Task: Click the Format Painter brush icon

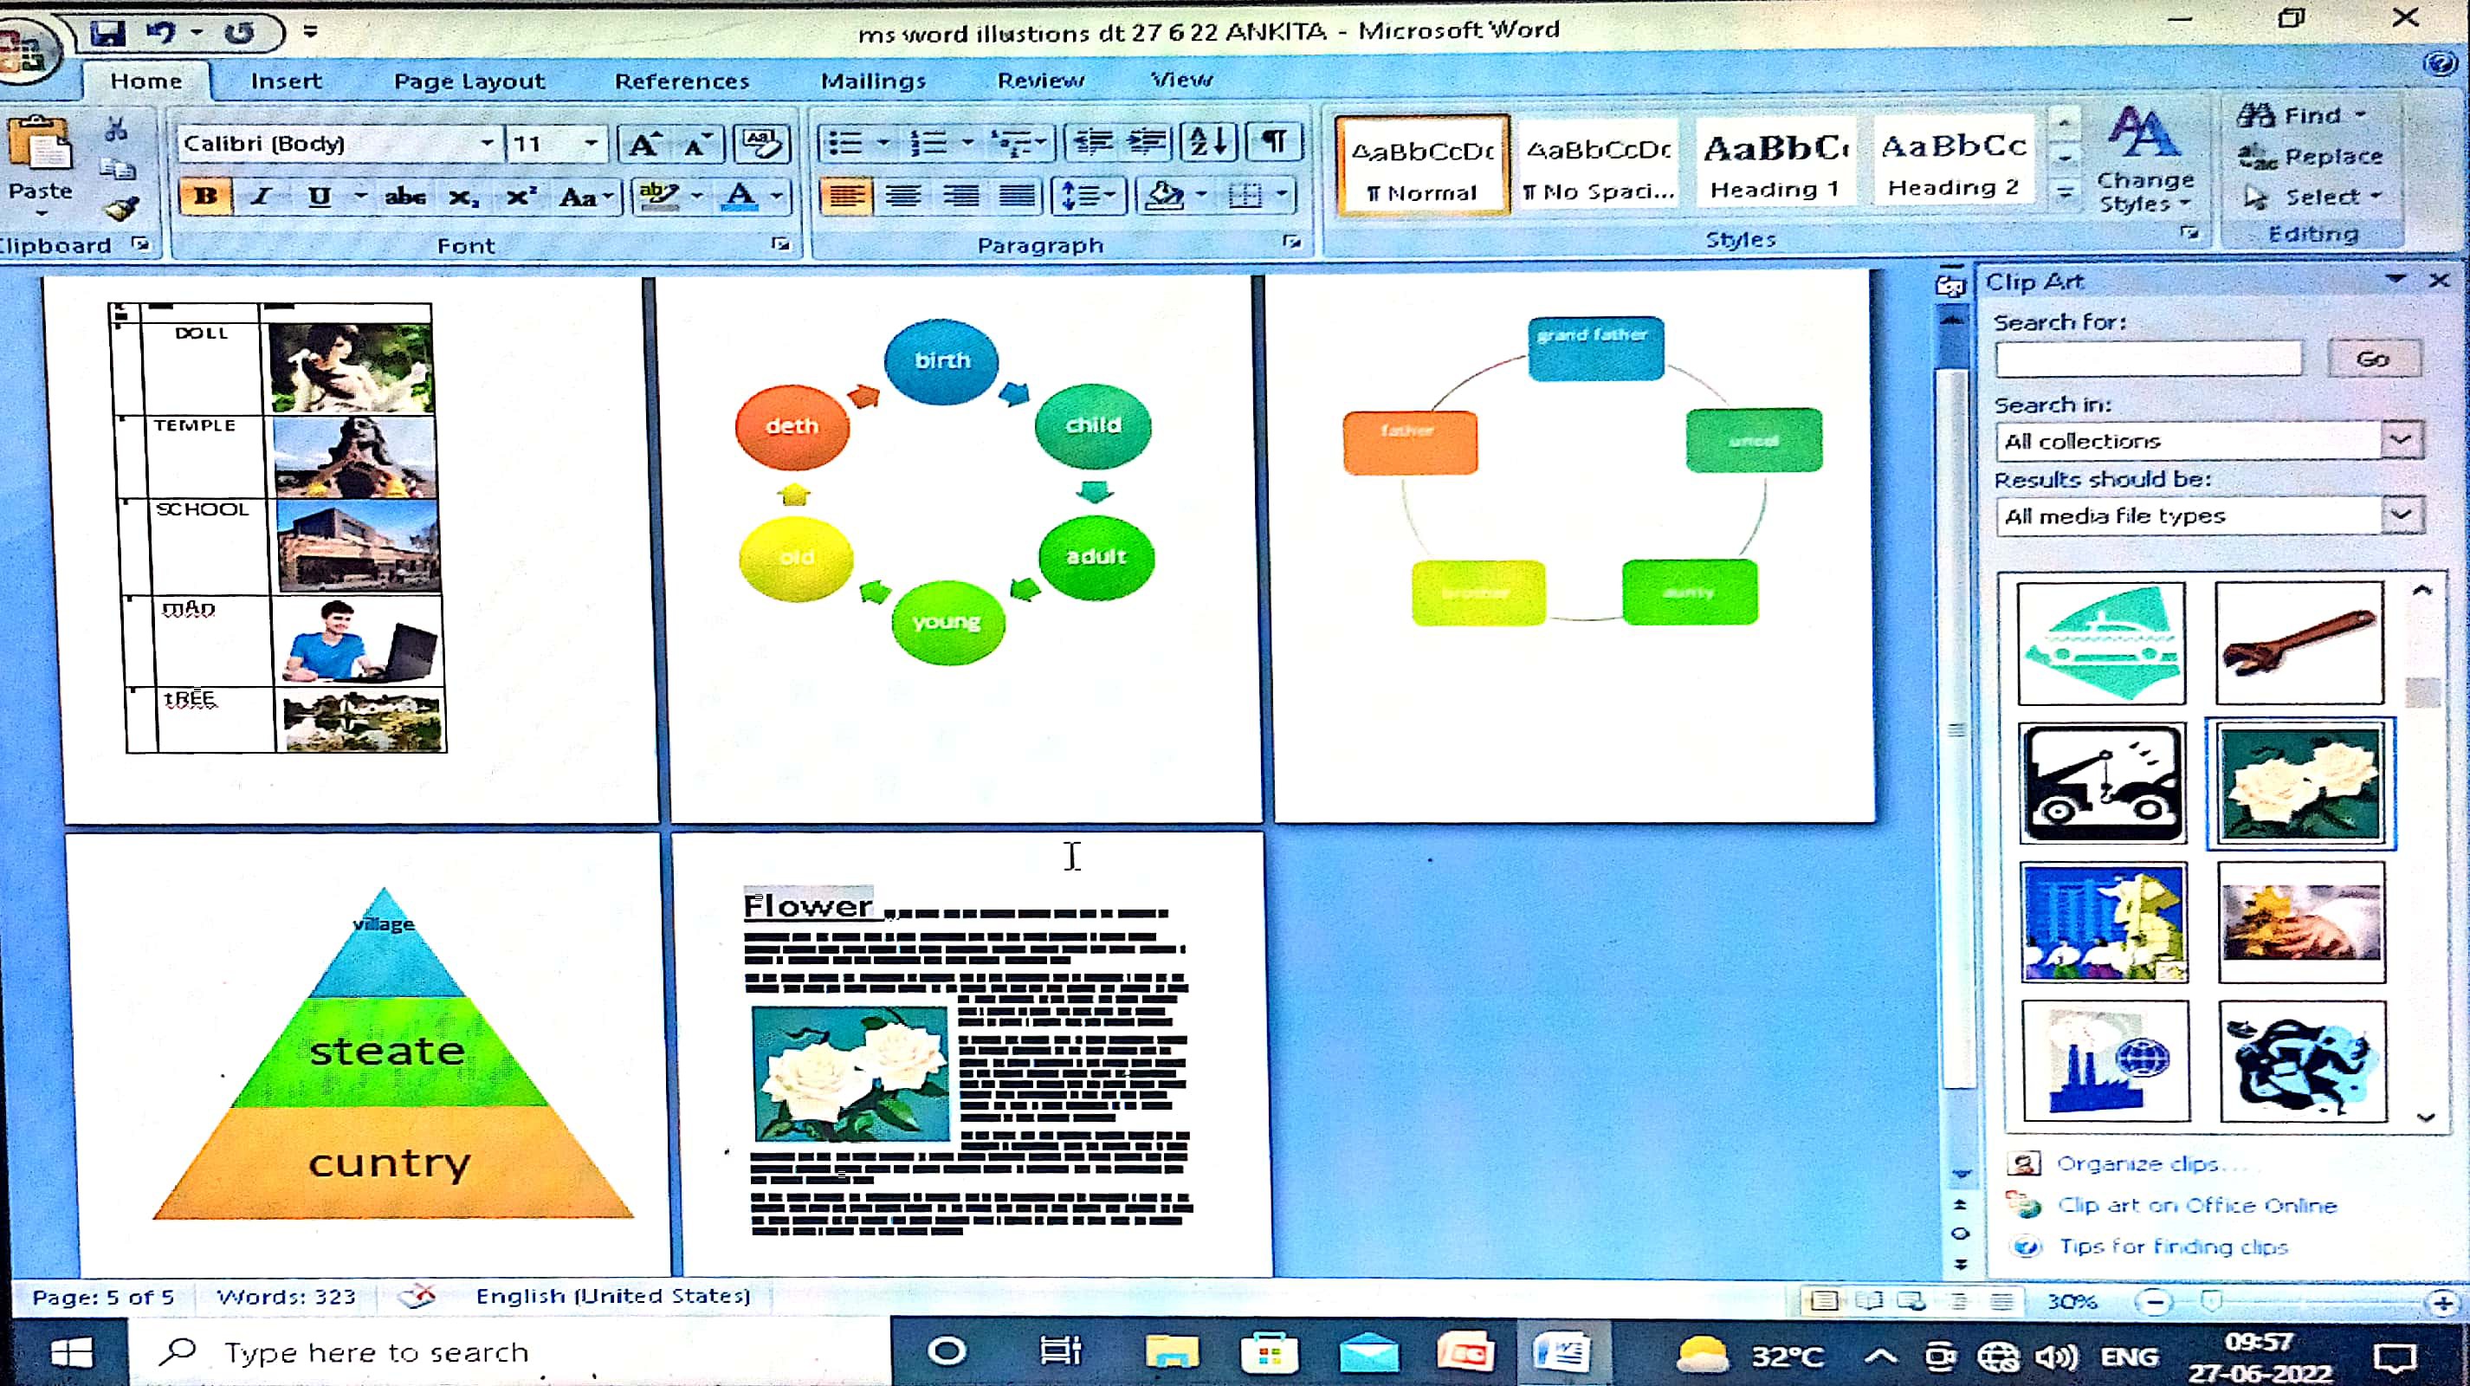Action: tap(122, 207)
